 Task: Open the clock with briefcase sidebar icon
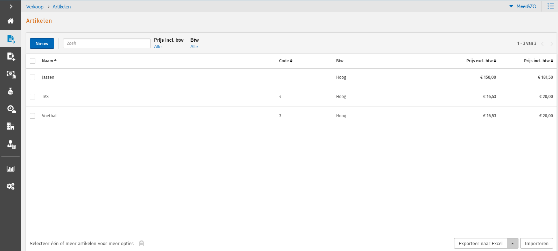11,109
